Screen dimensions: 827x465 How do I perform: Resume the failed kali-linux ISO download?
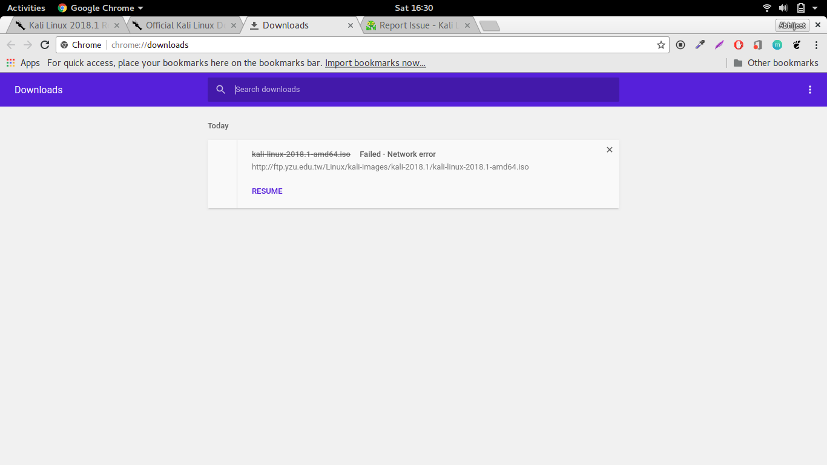[267, 191]
